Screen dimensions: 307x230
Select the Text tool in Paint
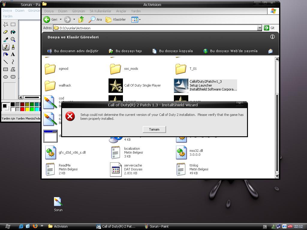tap(13, 55)
